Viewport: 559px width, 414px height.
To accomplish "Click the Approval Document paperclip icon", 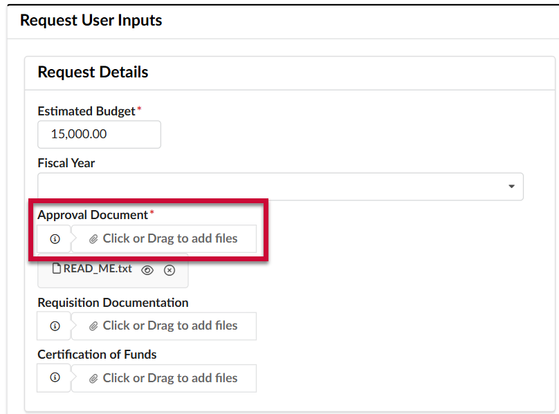I will (x=95, y=239).
